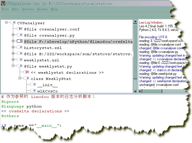This screenshot has width=192, height=143.
Task: Collapse the @file weeklystat.py node
Action: coord(13,66)
